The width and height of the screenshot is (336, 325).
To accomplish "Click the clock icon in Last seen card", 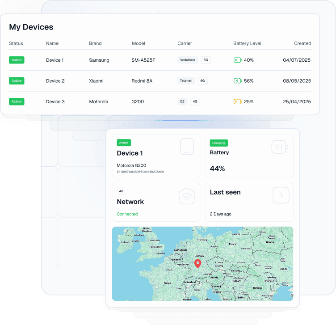I will (281, 195).
